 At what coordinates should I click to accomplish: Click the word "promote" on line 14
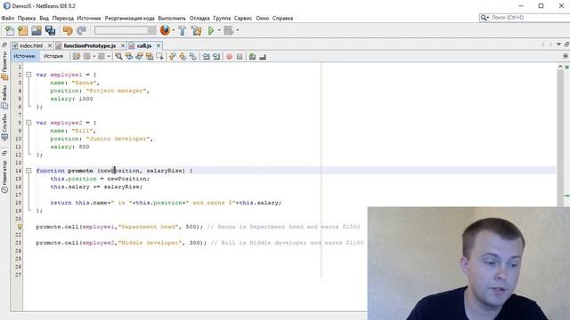click(x=80, y=171)
